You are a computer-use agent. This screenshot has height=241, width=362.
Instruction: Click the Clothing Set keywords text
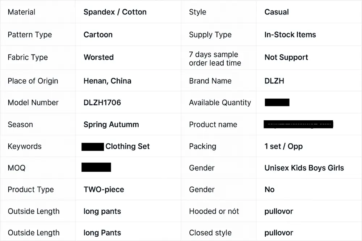(127, 146)
